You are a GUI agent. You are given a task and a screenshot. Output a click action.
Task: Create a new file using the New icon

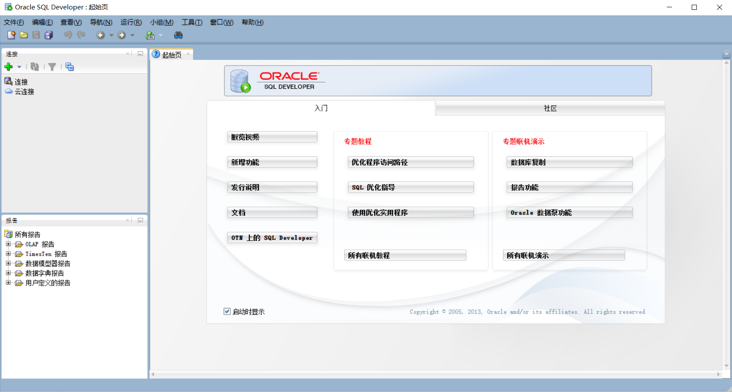point(11,35)
